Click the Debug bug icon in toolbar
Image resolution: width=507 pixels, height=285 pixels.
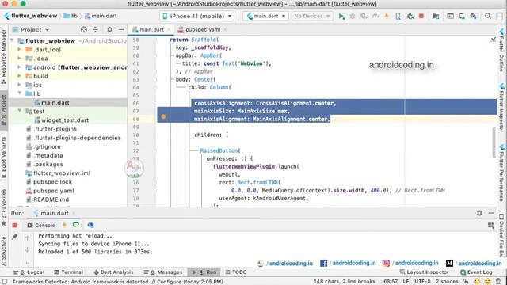[353, 16]
